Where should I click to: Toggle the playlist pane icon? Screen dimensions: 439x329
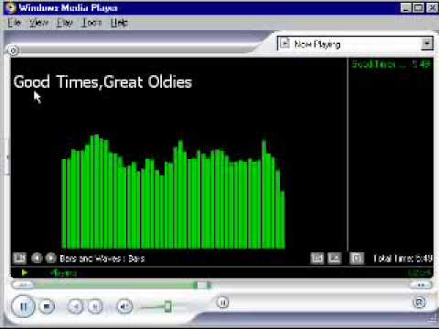335,259
